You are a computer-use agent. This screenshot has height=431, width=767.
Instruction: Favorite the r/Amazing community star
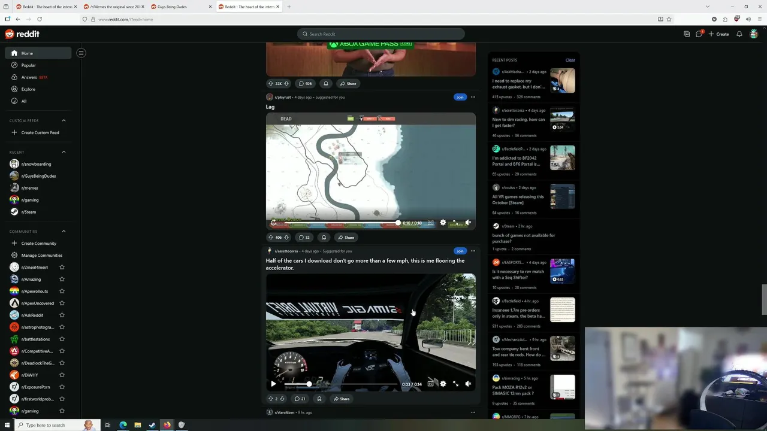(x=62, y=279)
